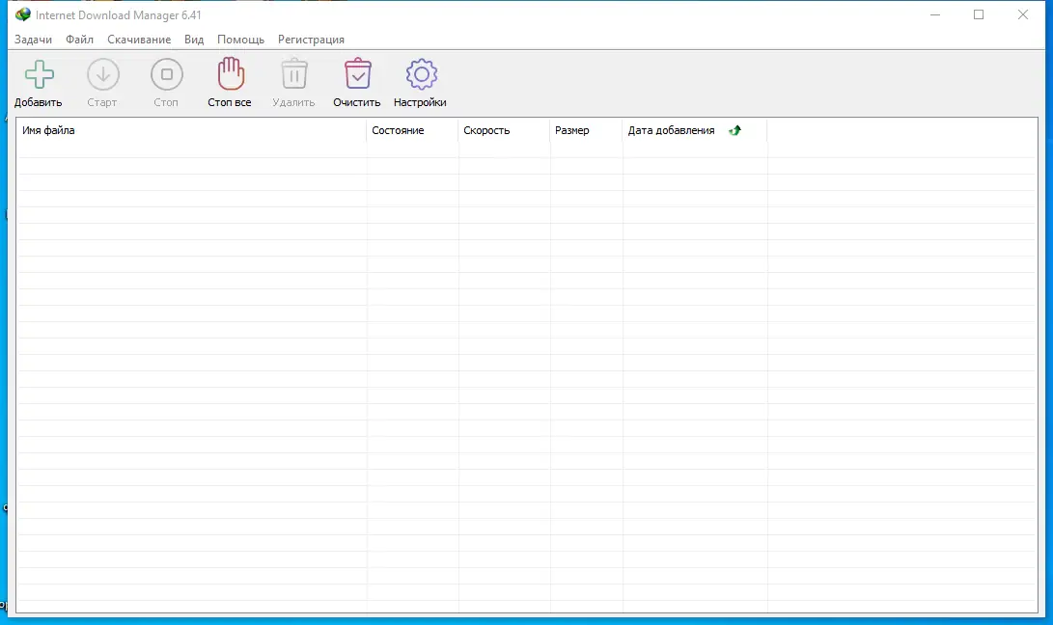Open the Помощь menu
Image resolution: width=1053 pixels, height=625 pixels.
tap(240, 40)
